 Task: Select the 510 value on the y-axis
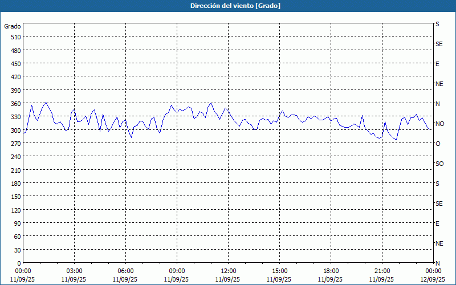coord(15,37)
